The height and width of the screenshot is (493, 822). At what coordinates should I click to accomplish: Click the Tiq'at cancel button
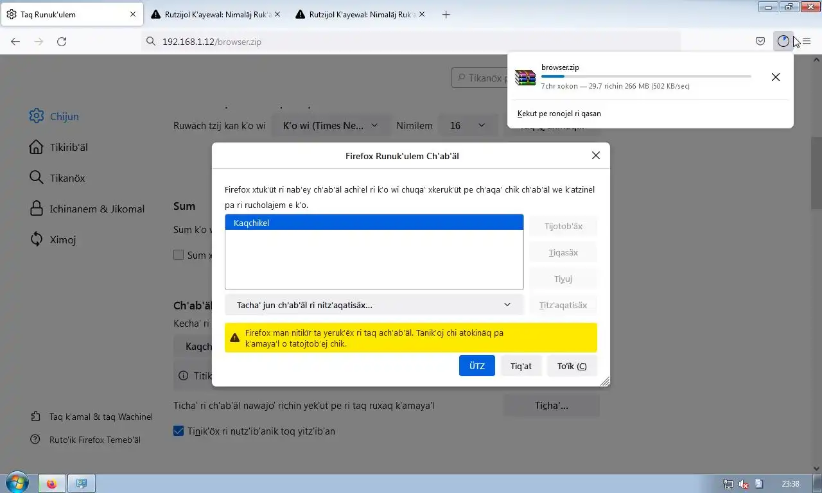pos(521,366)
